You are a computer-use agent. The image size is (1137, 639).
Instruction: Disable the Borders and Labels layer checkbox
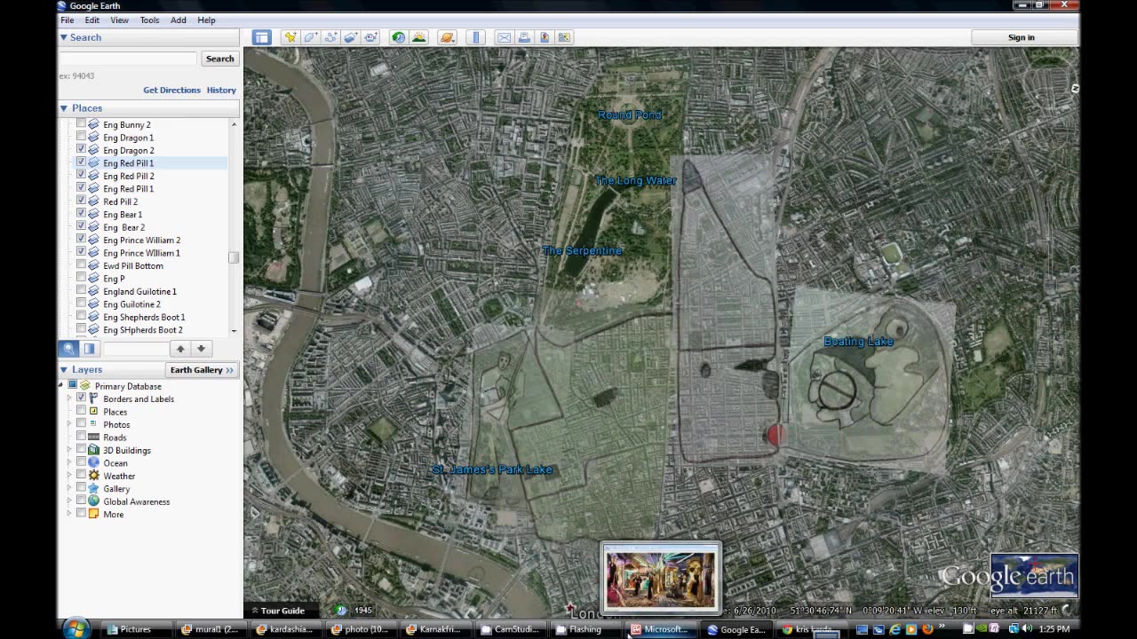click(x=81, y=398)
